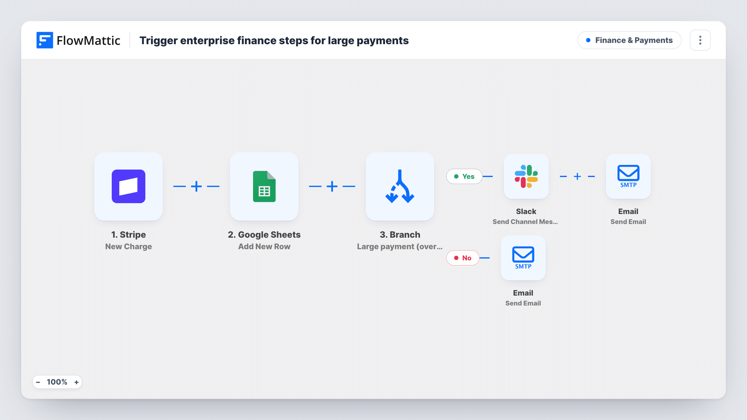Open the SMTP Email step on No branch
This screenshot has height=420, width=747.
(x=523, y=258)
